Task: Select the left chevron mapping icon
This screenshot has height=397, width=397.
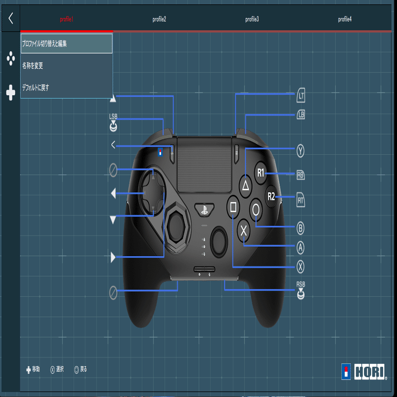Action: pos(113,145)
